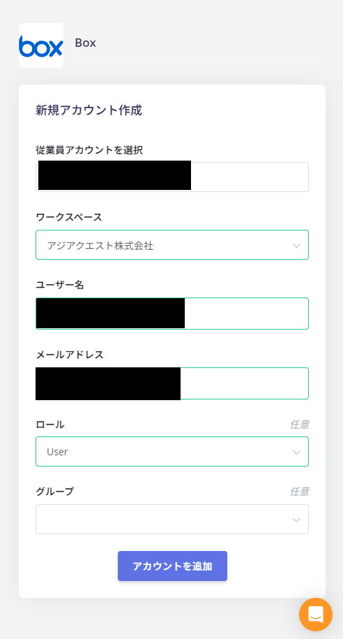Screen dimensions: 343x639
Task: Click the Box logo icon
Action: click(41, 45)
